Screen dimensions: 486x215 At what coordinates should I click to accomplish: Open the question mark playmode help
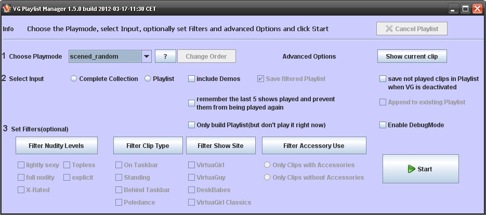coord(165,56)
